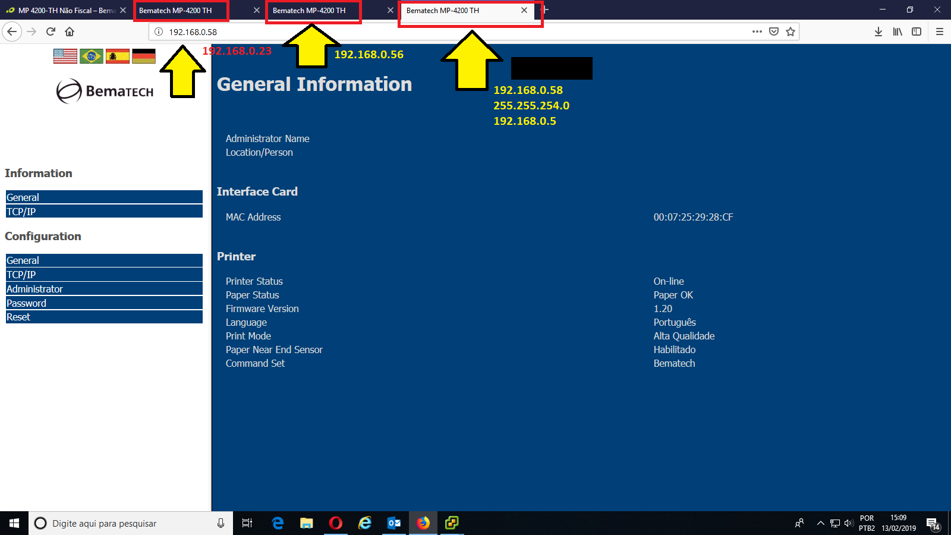Bookmark this page with the star
Image resolution: width=951 pixels, height=535 pixels.
click(791, 32)
